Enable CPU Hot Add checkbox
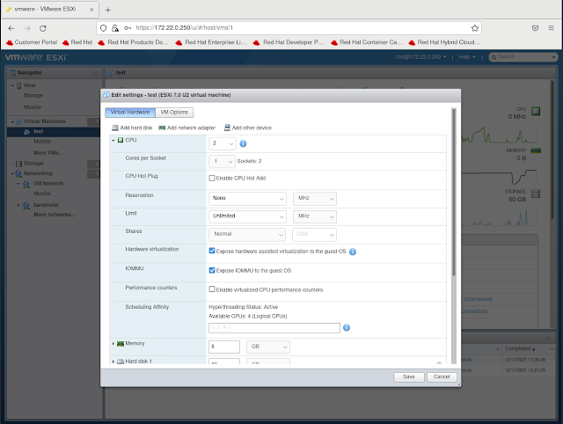Screen dimensions: 563x424 [x=212, y=178]
